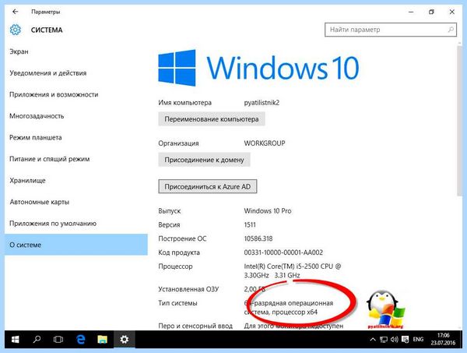This screenshot has width=467, height=353.
Task: Click product ID 00331-10000-00001-AA002
Action: 283,252
